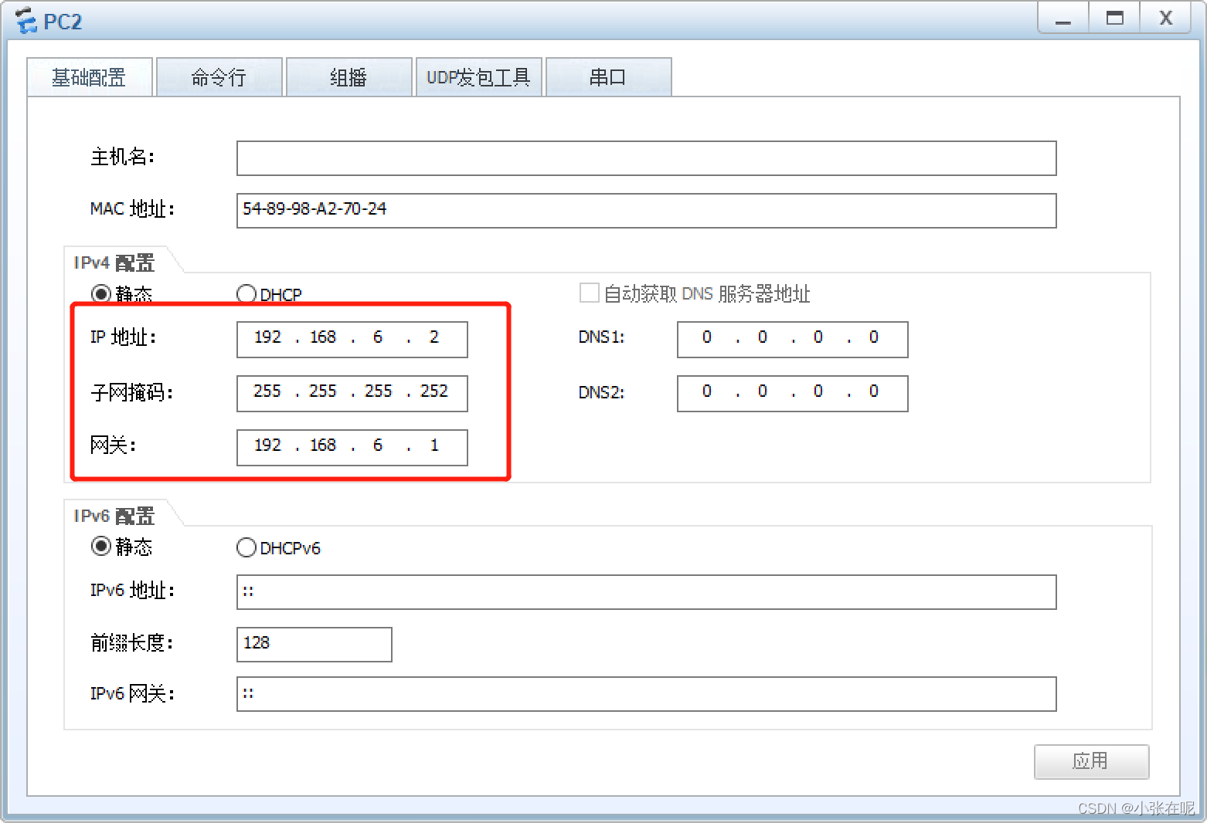Switch to the UDP发包工具 tab
1207x823 pixels.
479,77
